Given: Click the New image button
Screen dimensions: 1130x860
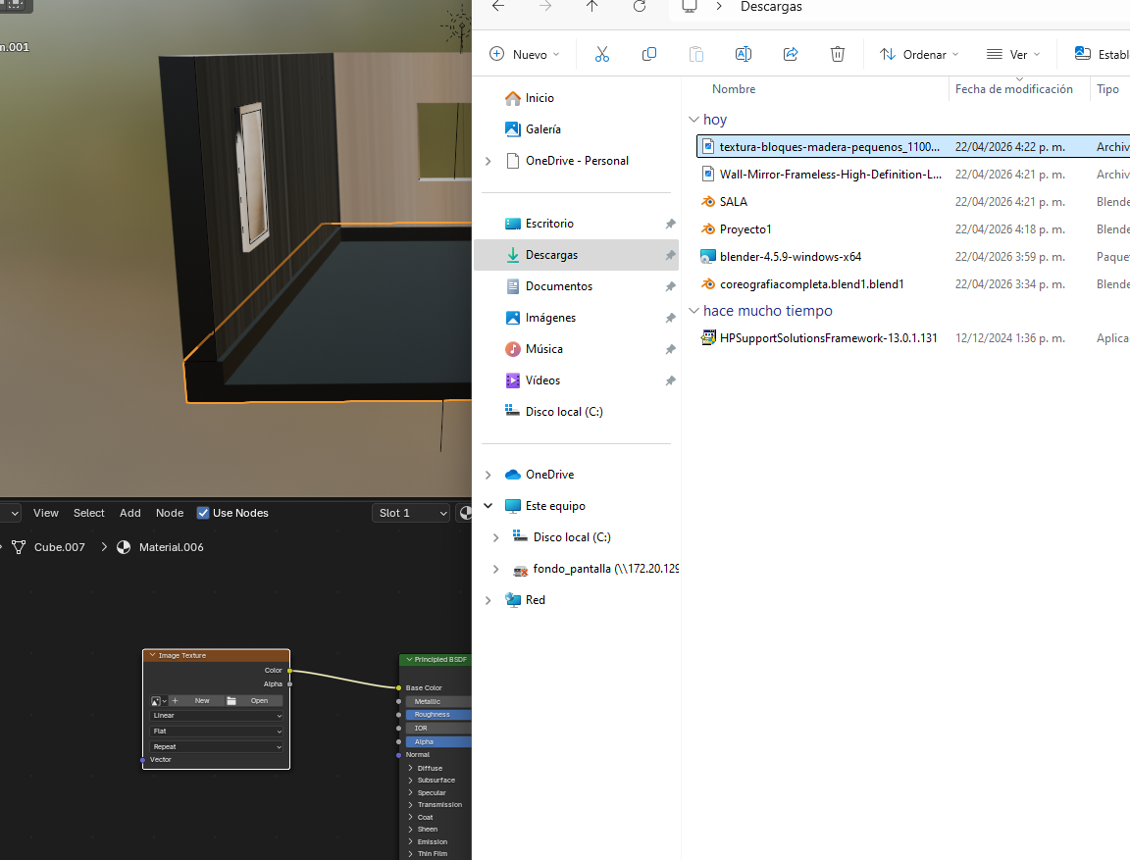Looking at the screenshot, I should pyautogui.click(x=196, y=701).
